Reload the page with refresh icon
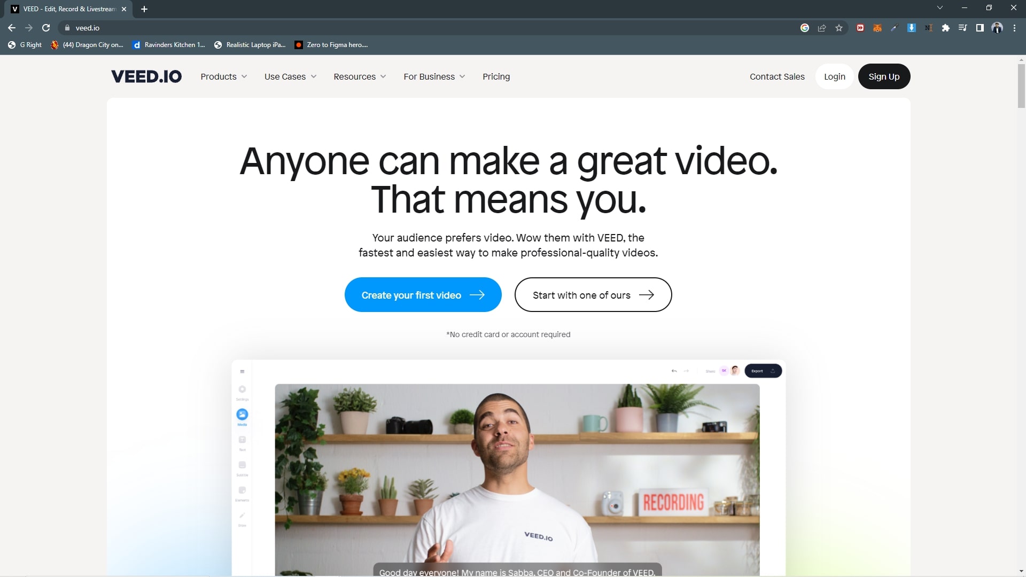 (46, 28)
